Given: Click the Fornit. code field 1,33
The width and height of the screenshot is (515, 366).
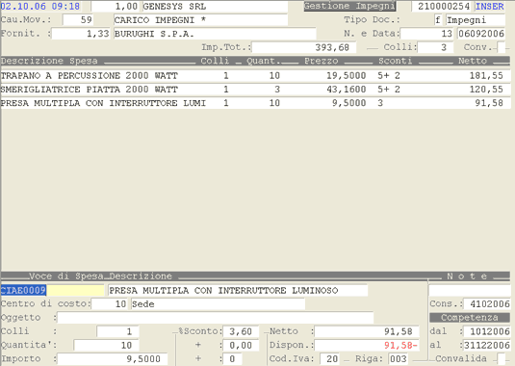Looking at the screenshot, I should tap(81, 34).
